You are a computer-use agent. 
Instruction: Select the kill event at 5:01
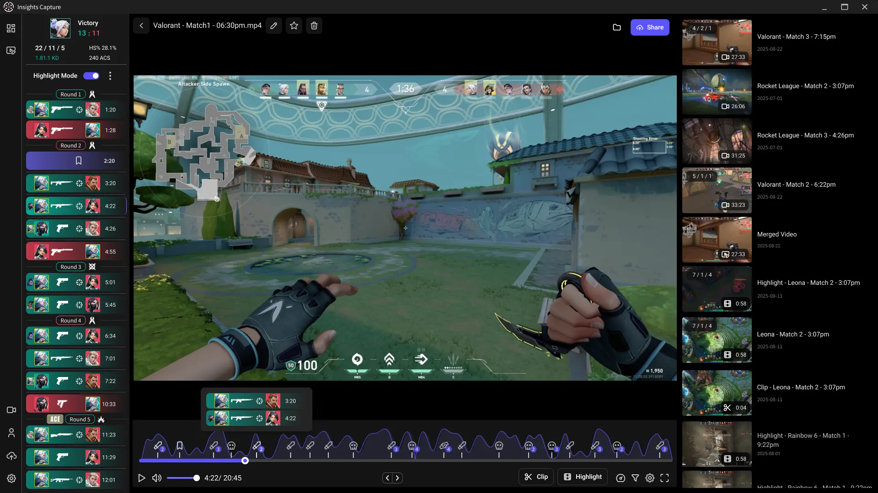76,283
